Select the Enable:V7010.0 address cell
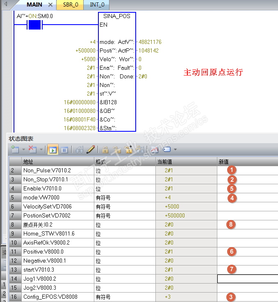Image resolution: width=278 pixels, height=302 pixels. [x=57, y=189]
